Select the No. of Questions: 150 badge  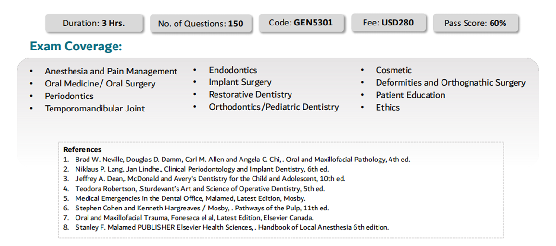(201, 24)
